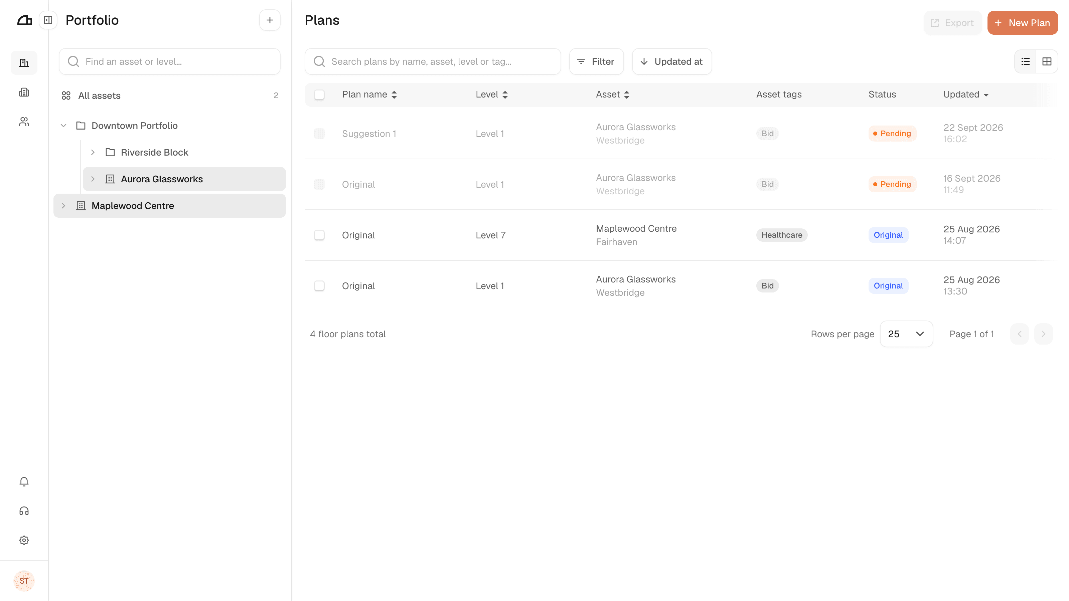Viewport: 1069px width, 601px height.
Task: Collapse the sidebar panel toggle icon
Action: [48, 20]
